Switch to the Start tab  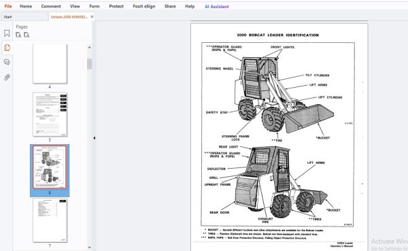coord(7,17)
